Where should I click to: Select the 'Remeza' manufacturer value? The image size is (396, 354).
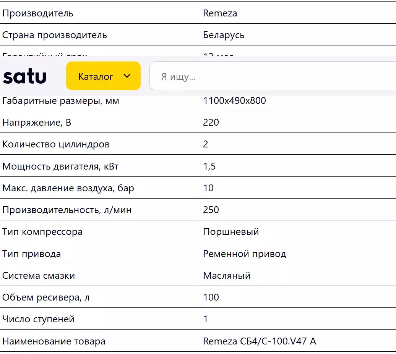(x=220, y=13)
